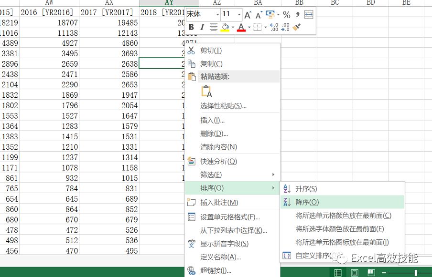Switch to Page Layout view

pos(355,272)
